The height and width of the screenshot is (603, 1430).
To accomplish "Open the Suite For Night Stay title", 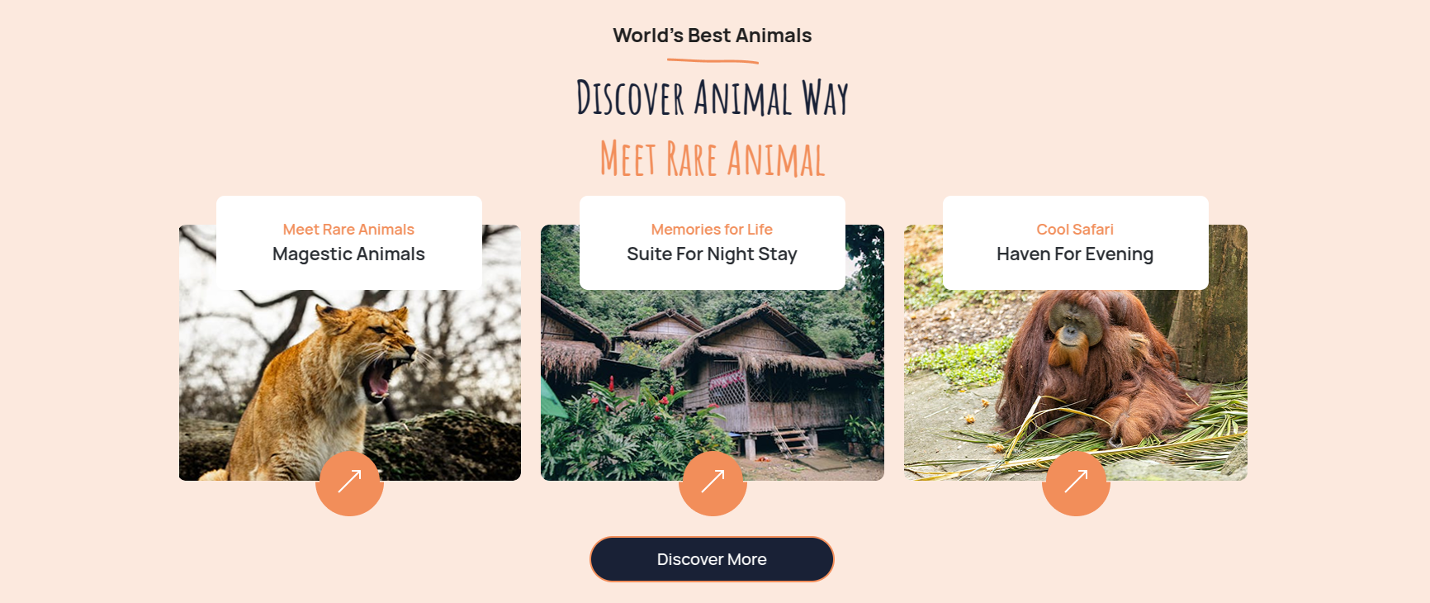I will [712, 254].
